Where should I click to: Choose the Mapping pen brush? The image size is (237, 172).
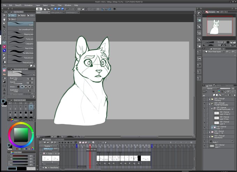(21, 33)
